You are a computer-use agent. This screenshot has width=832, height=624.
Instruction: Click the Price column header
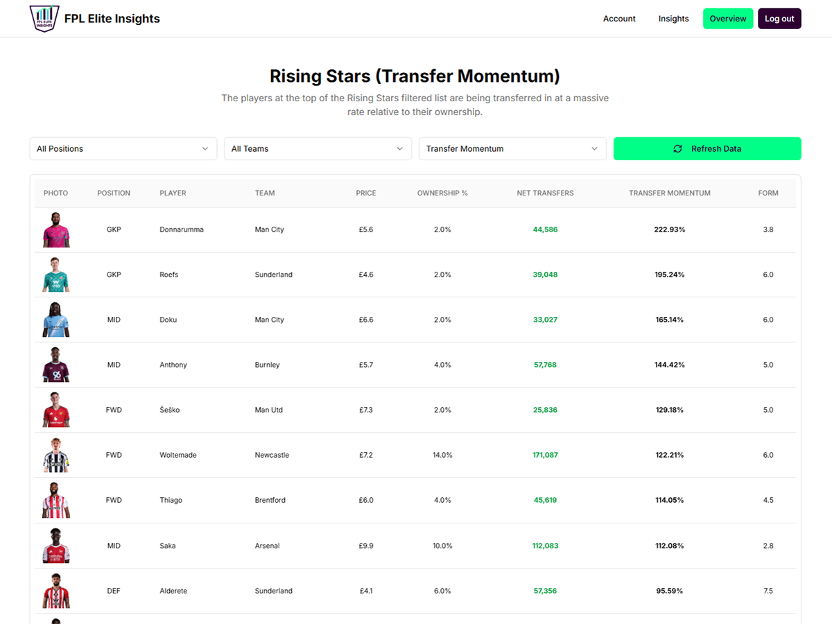365,193
